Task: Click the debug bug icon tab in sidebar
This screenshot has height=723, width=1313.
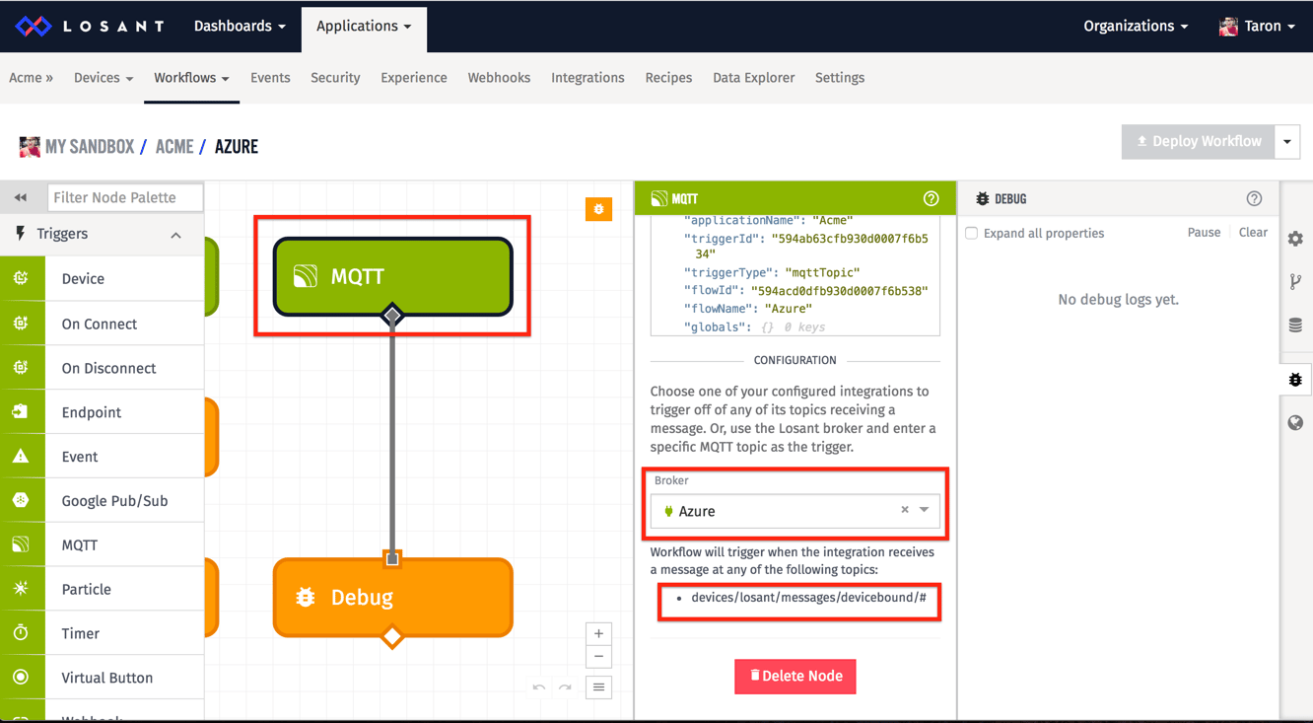Action: (x=1295, y=378)
